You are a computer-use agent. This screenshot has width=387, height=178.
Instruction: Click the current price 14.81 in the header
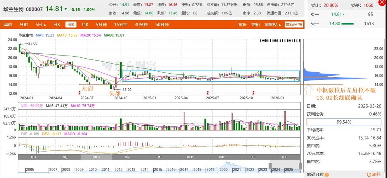(x=54, y=9)
